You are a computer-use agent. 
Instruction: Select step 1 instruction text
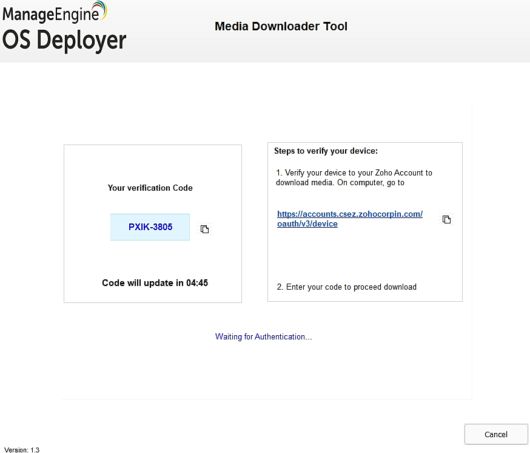[x=354, y=177]
